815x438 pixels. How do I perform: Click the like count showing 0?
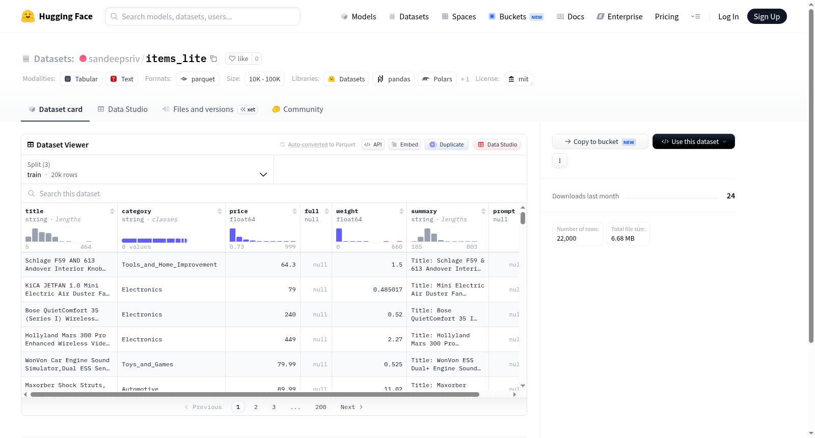257,59
